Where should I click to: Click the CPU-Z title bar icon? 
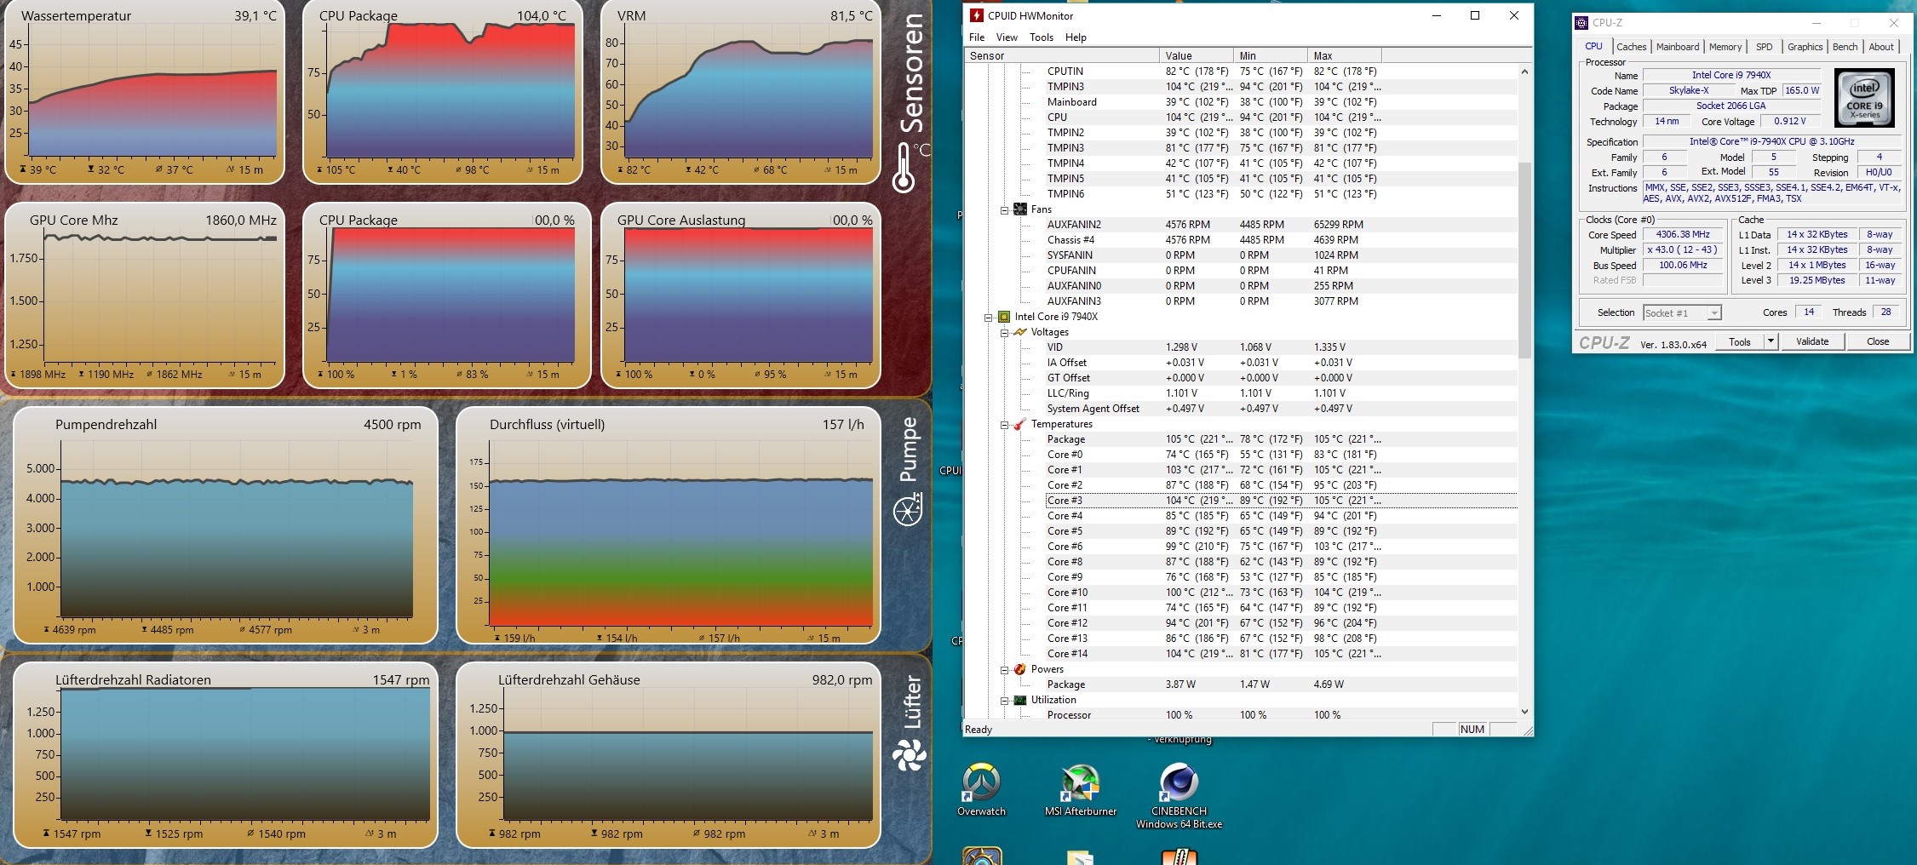pos(1581,23)
